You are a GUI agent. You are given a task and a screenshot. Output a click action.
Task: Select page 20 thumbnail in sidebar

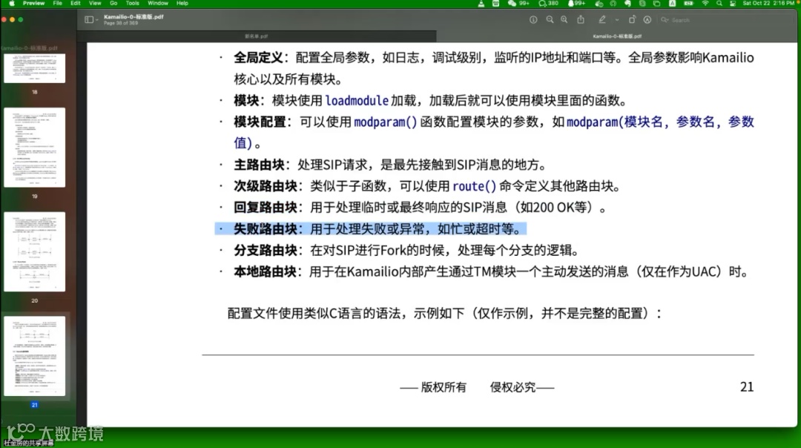[x=35, y=252]
